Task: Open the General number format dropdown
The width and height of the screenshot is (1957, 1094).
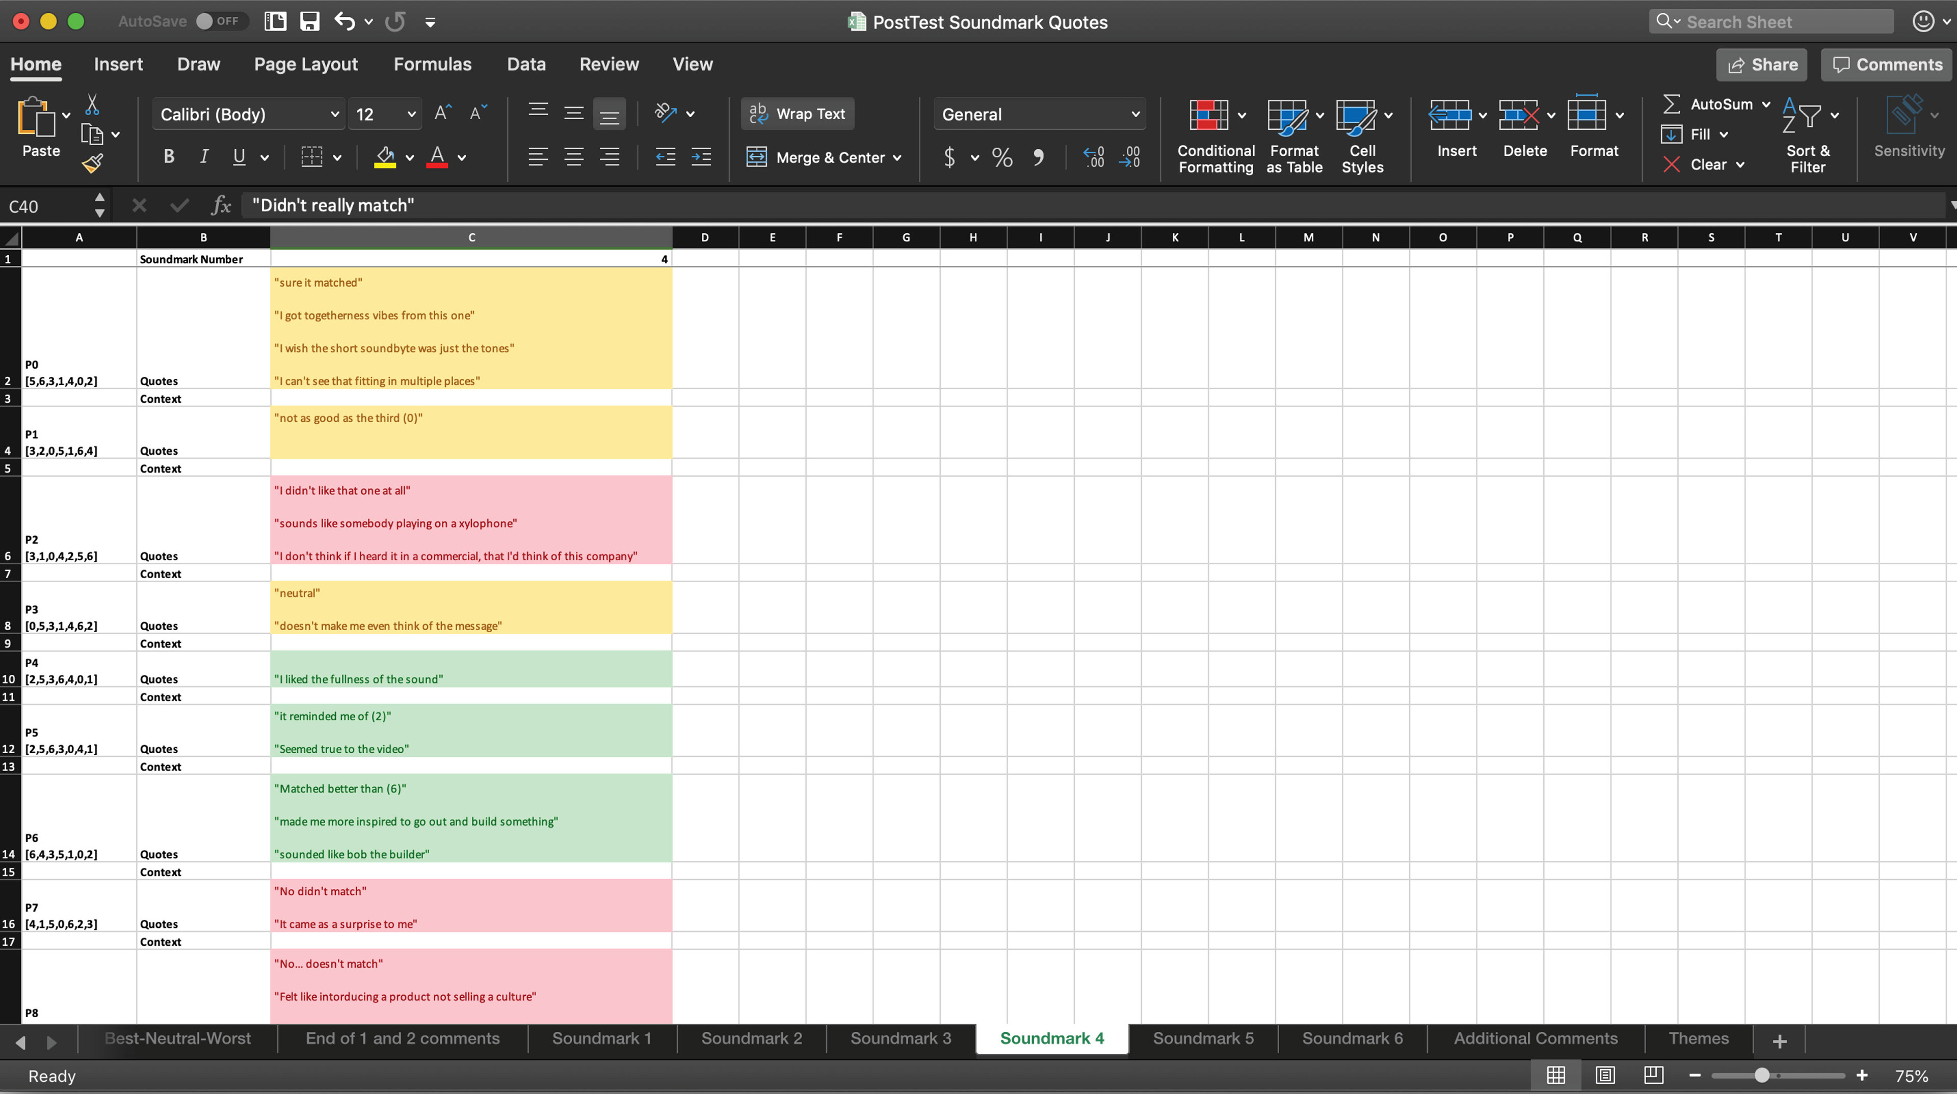Action: [1134, 114]
